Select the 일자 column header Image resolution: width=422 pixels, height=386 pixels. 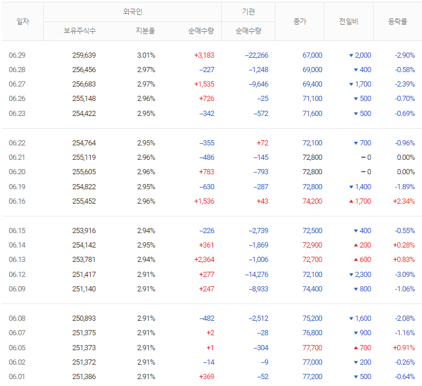tap(23, 21)
